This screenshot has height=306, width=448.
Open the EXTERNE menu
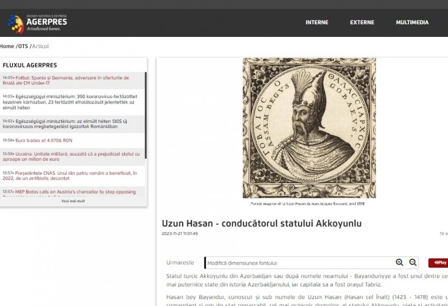point(362,22)
